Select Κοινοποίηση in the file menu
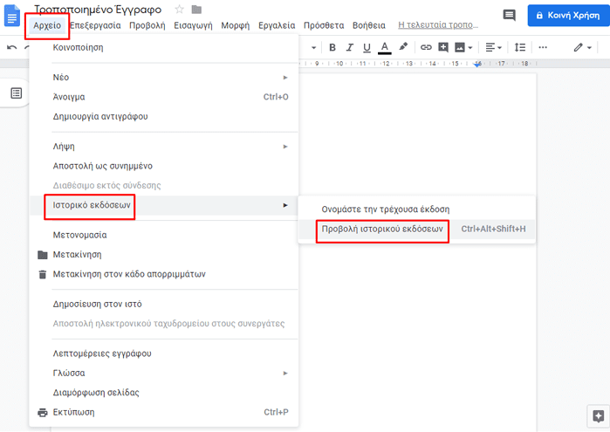Image resolution: width=610 pixels, height=432 pixels. 164,47
